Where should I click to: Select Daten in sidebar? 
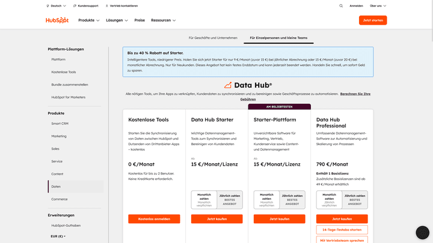tap(76, 187)
